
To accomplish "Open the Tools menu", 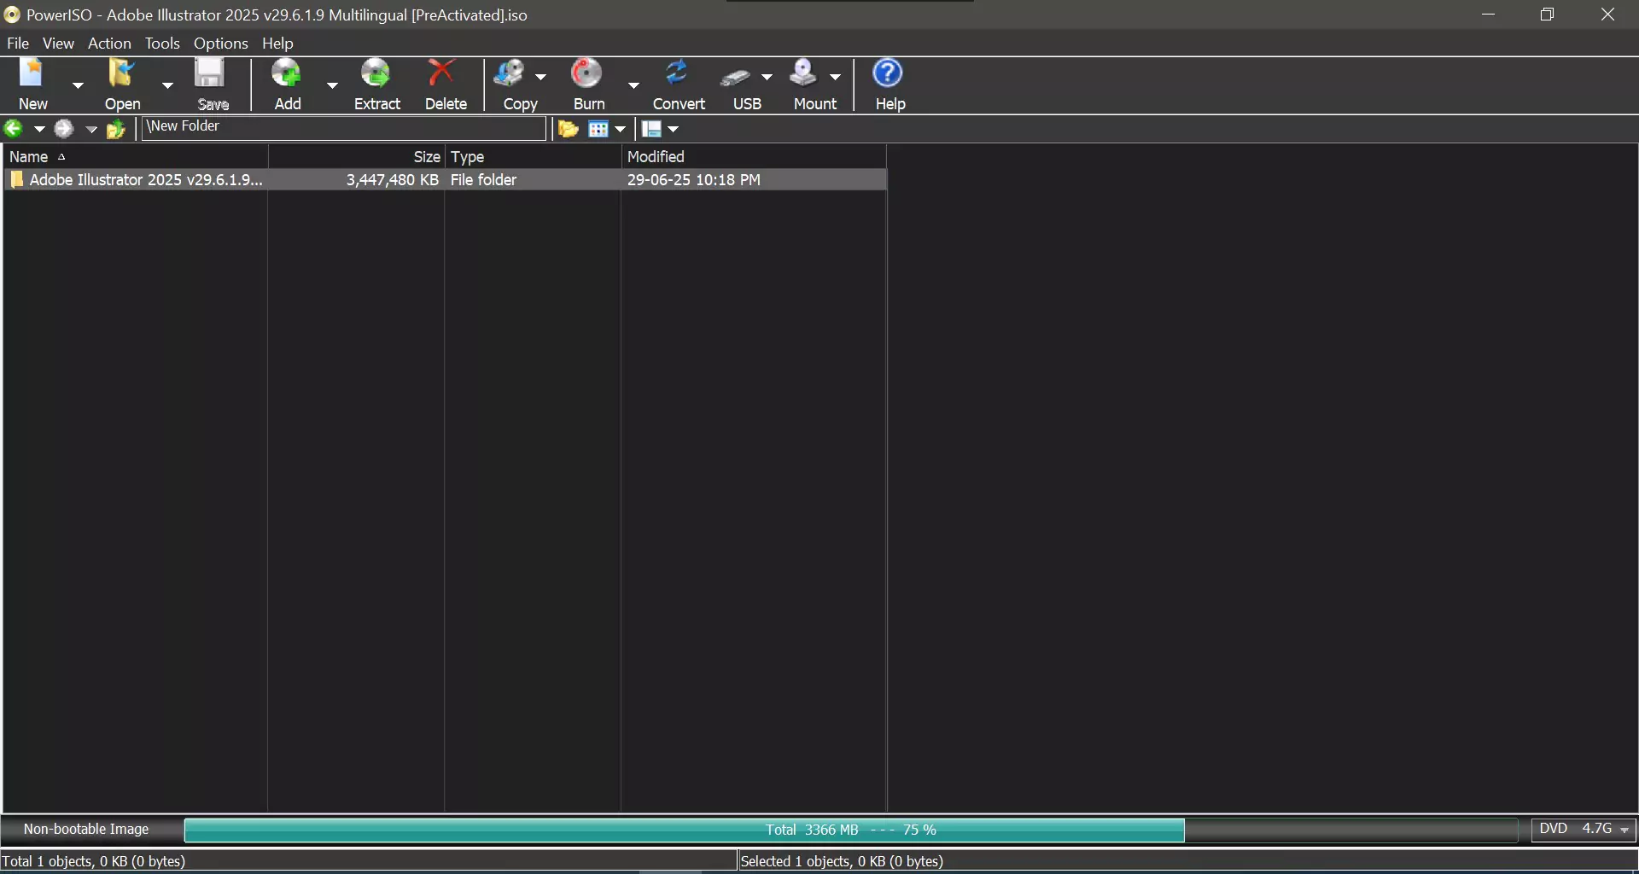I will (x=162, y=43).
